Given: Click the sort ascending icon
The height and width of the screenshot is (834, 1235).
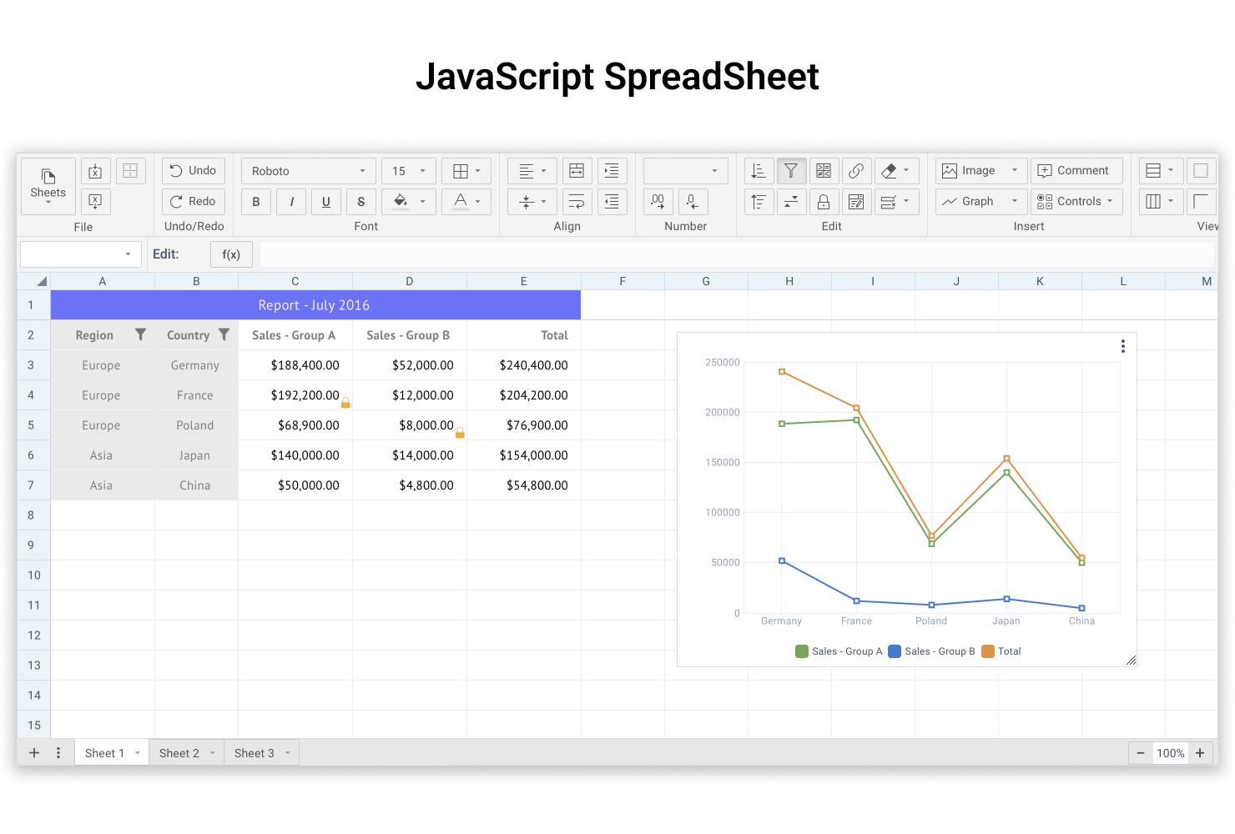Looking at the screenshot, I should point(759,171).
